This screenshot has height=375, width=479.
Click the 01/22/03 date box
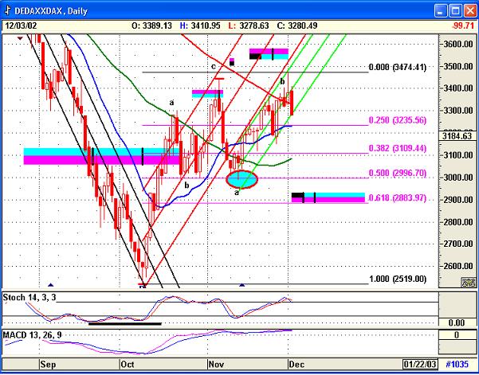point(420,365)
